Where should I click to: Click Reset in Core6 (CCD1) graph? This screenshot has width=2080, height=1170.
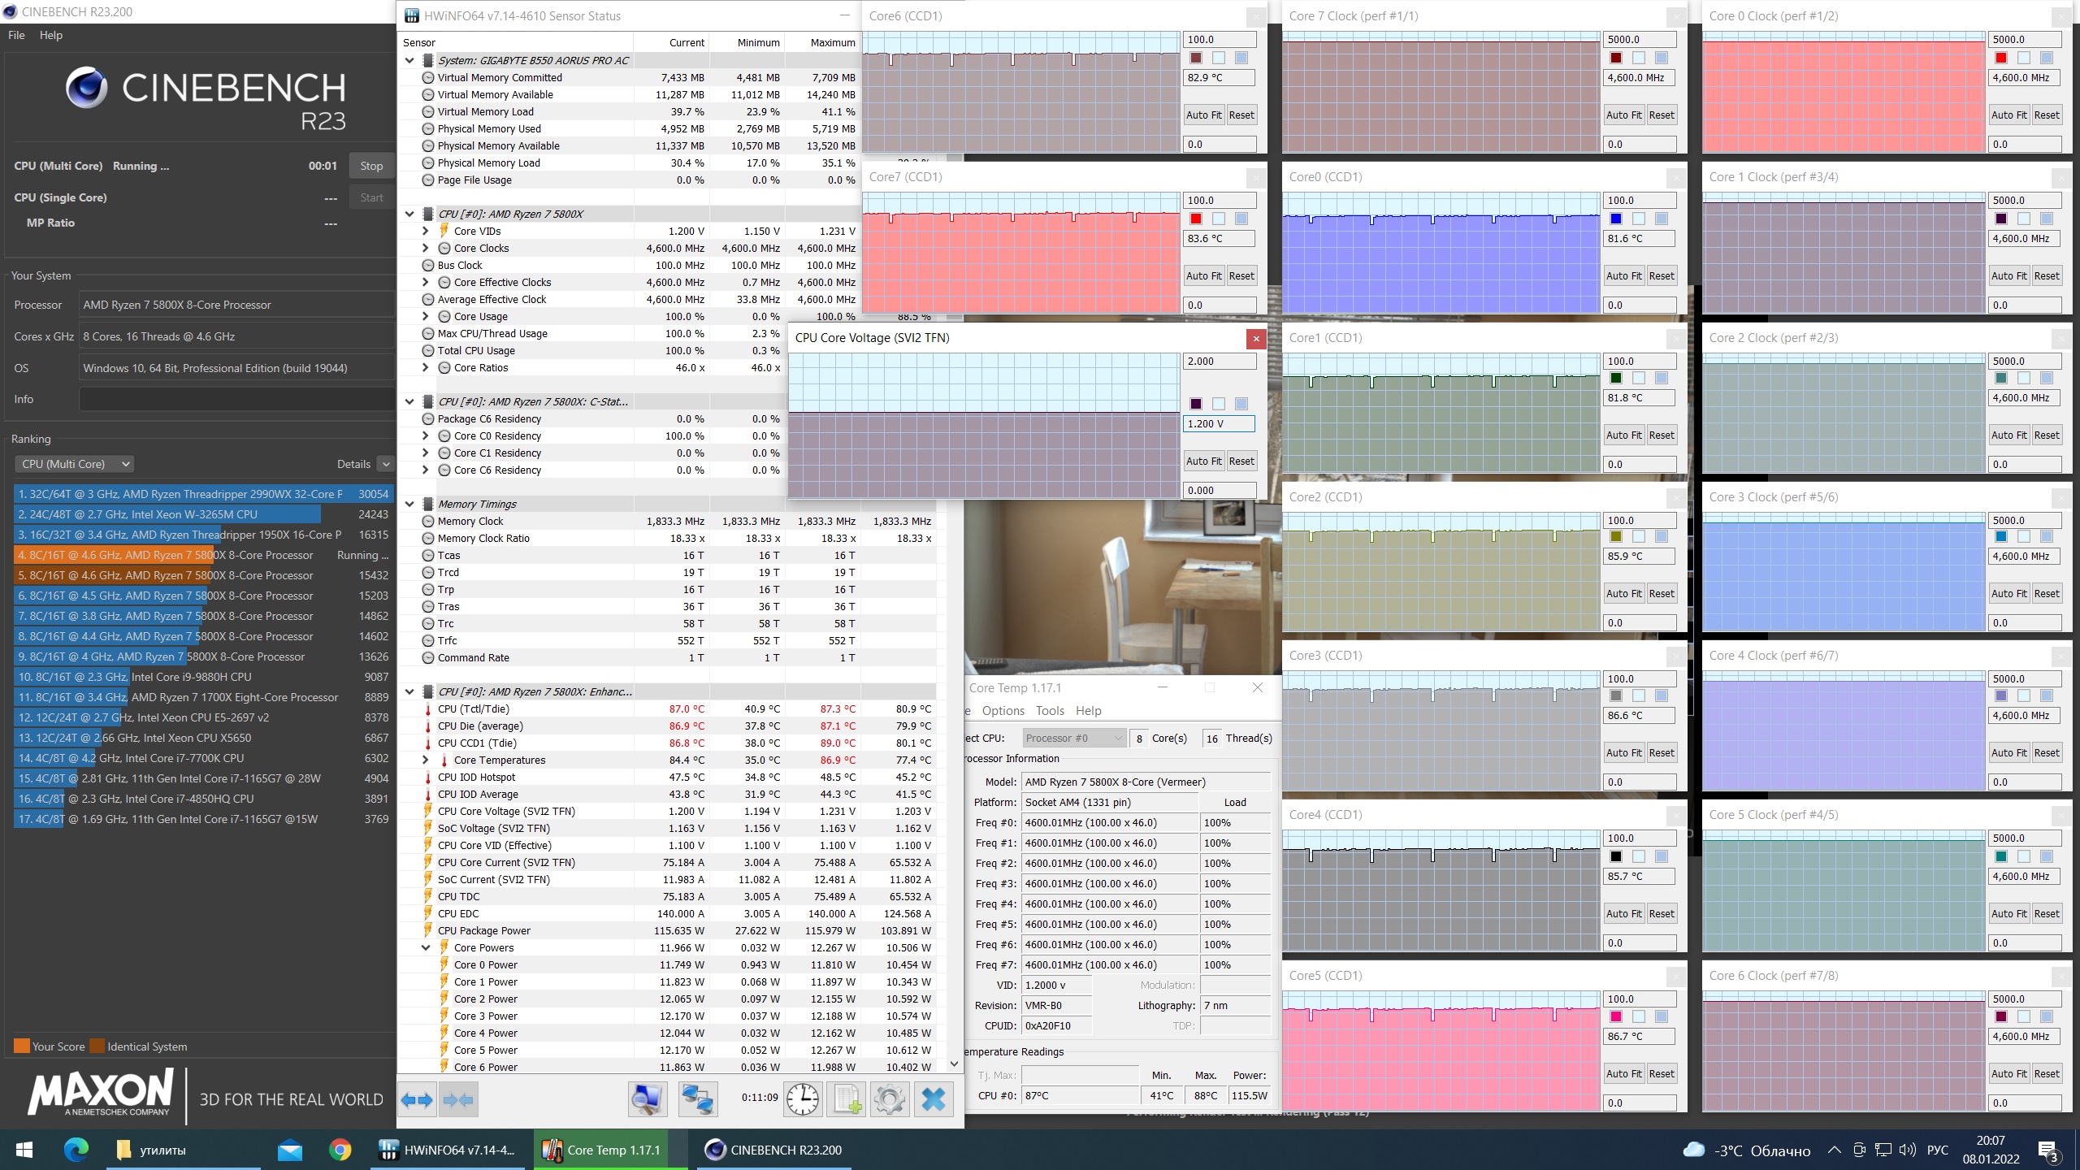click(1241, 115)
